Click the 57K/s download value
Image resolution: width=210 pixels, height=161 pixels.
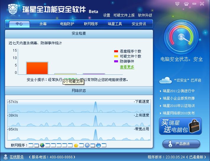[x=13, y=102]
